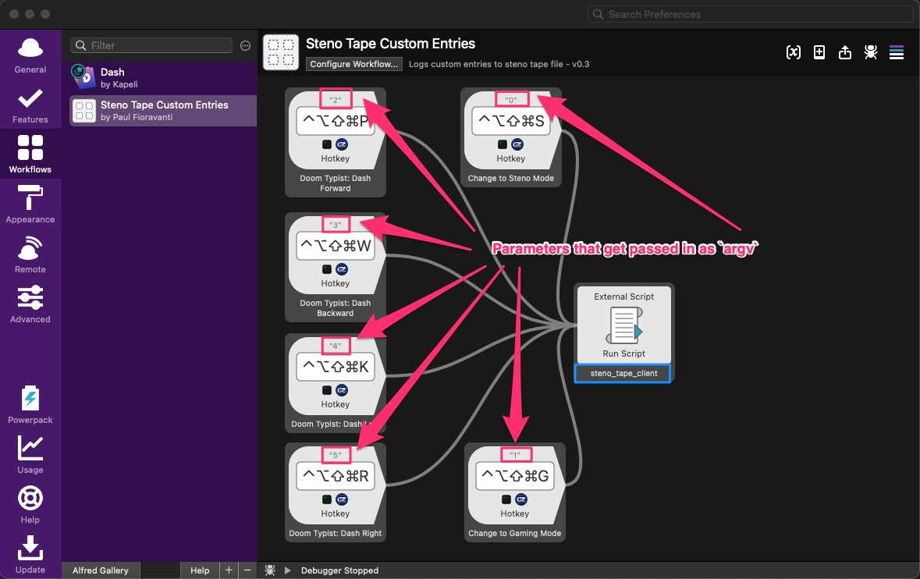This screenshot has height=579, width=920.
Task: Select the Change to Steno Mode hotkey
Action: [x=511, y=137]
